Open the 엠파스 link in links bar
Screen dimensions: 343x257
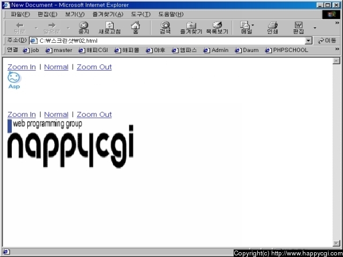pyautogui.click(x=184, y=50)
